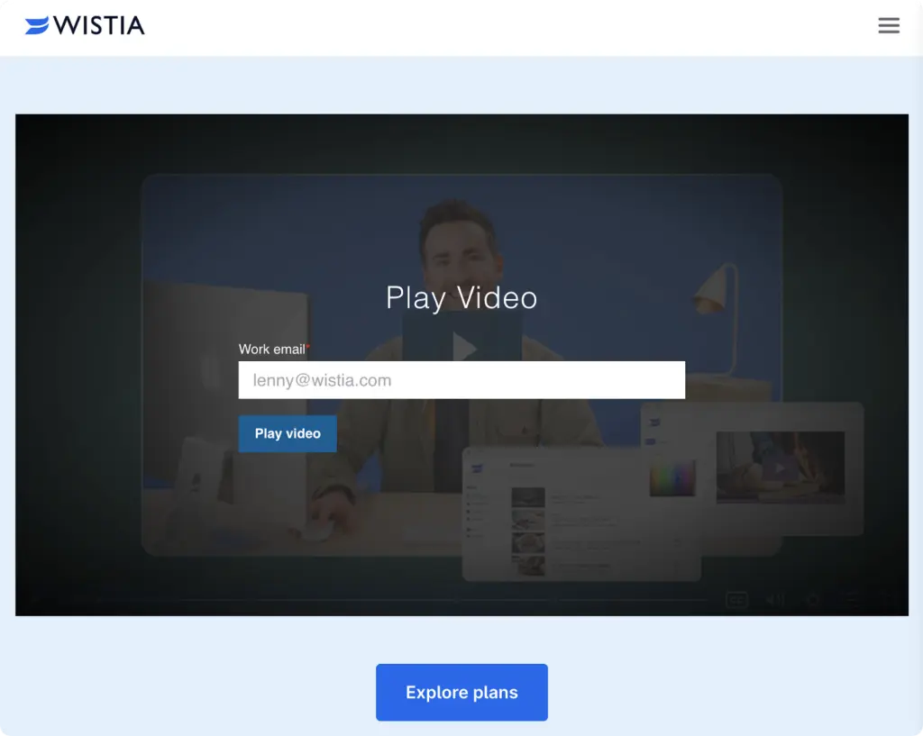Click the Play Video overlay heading

click(x=461, y=297)
